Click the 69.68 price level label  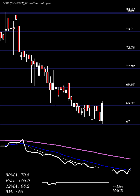click(x=130, y=85)
